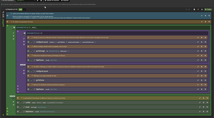The height and width of the screenshot is (118, 214).
Task: Add after the toast action row
Action: tap(207, 107)
